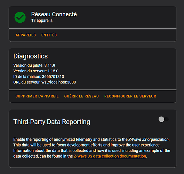184x174 pixels.
Task: Click the anonymized telemetry description sentence
Action: (x=91, y=139)
